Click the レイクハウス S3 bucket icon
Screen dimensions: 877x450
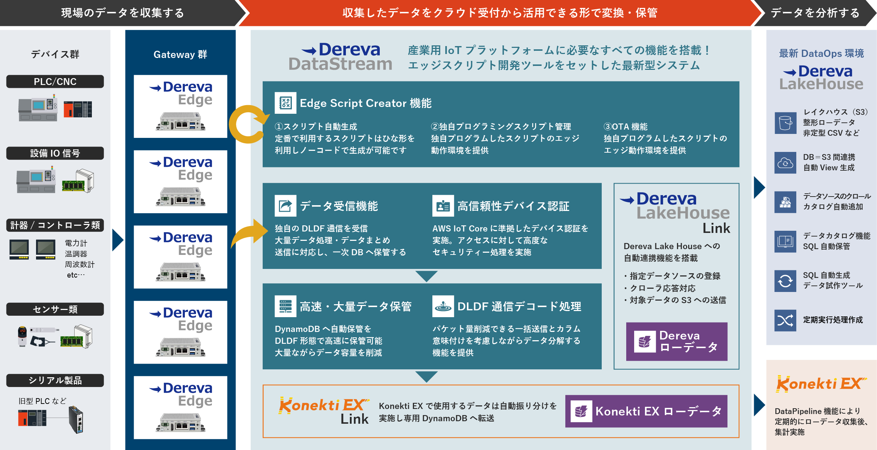click(785, 123)
